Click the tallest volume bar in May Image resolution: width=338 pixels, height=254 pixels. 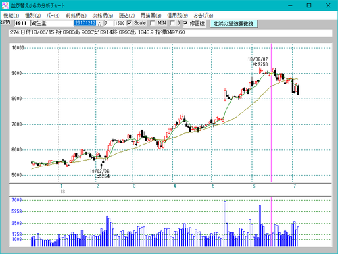click(225, 224)
